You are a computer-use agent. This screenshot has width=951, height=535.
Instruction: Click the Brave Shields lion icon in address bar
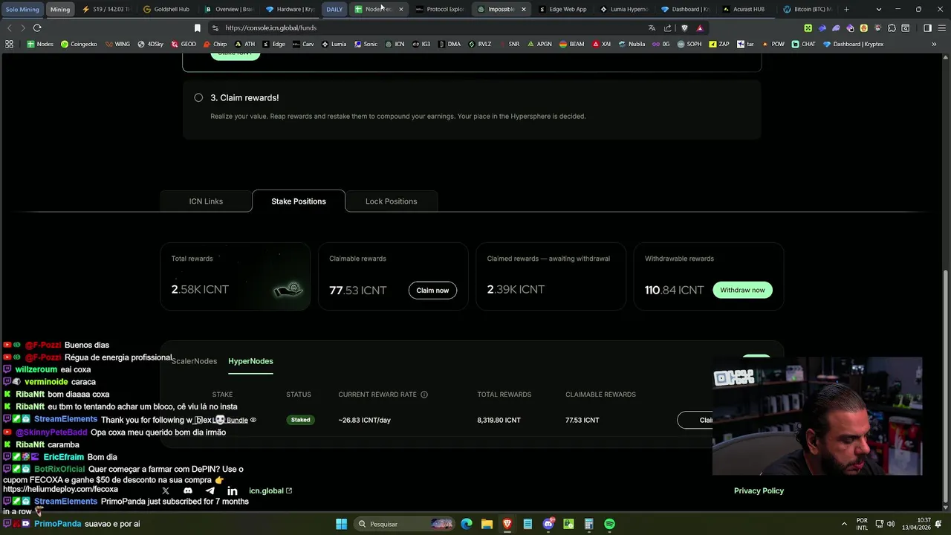(684, 27)
